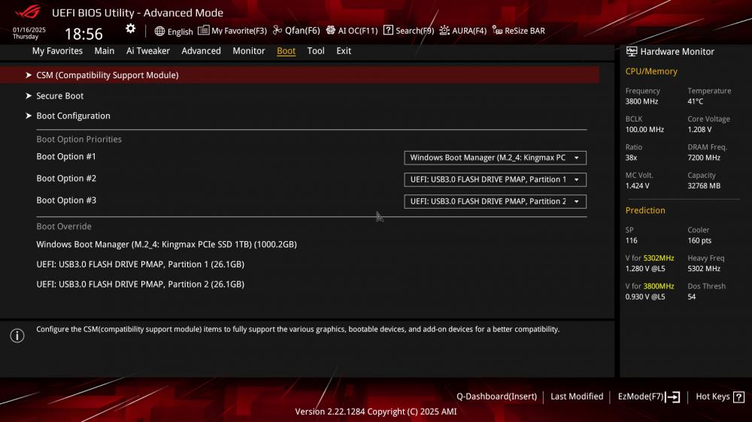The image size is (752, 422).
Task: Open Search(F9) question icon
Action: (x=388, y=30)
